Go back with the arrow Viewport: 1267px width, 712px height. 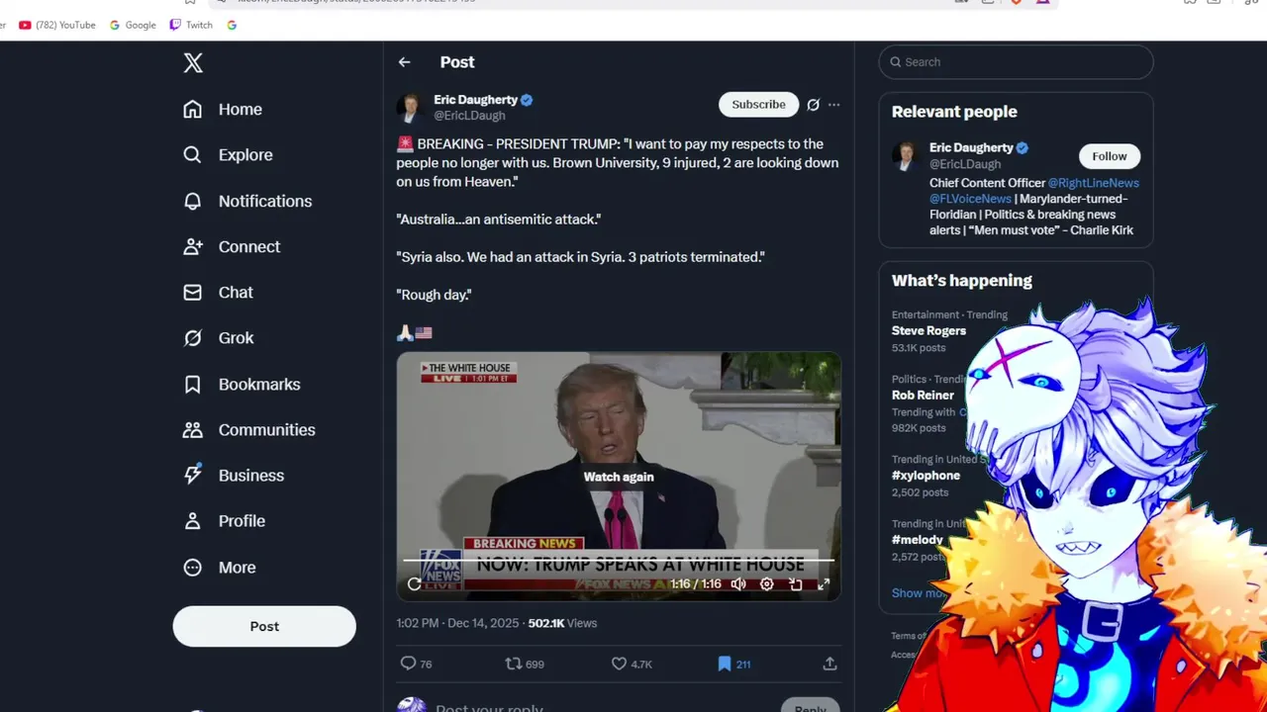(404, 62)
